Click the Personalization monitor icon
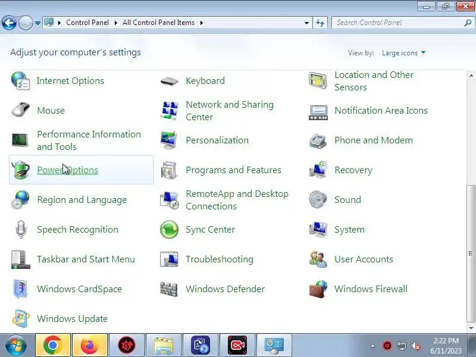This screenshot has height=357, width=476. 169,140
